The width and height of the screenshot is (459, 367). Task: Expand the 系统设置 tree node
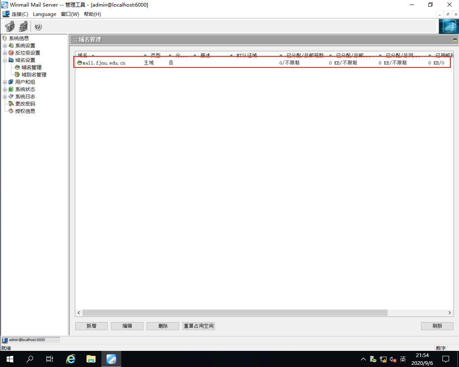click(5, 46)
